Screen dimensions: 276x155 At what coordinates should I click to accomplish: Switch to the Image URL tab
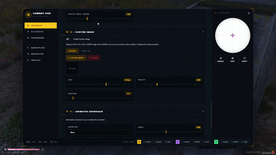pos(86,51)
